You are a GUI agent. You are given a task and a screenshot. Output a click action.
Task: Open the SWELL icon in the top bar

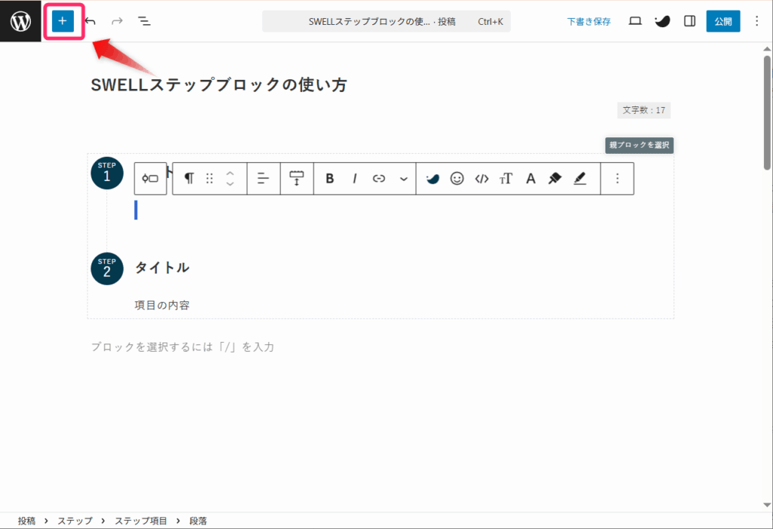point(662,21)
